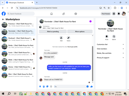Open the emoji picker in message box
129x96 pixels.
87,87
